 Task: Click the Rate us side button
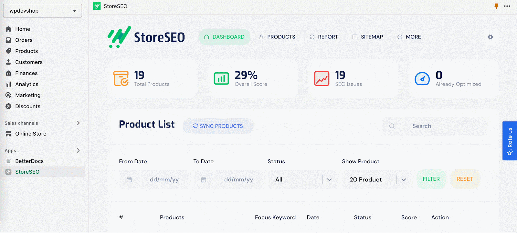[x=510, y=141]
